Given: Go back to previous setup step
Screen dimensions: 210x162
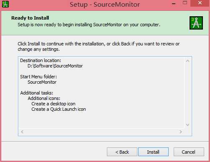Looking at the screenshot, I should 122,152.
